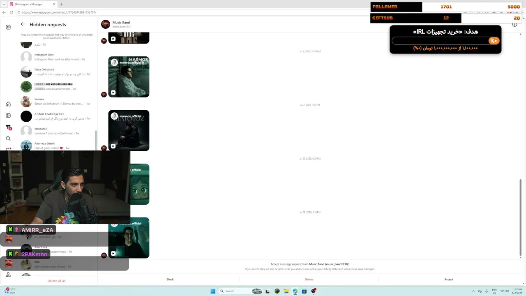Open Microsoft Store from the taskbar
The image size is (526, 296).
(304, 291)
